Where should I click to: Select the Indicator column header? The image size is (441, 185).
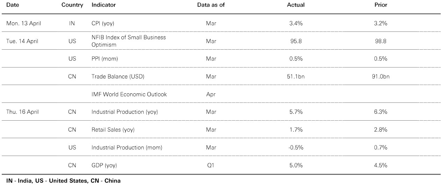104,5
